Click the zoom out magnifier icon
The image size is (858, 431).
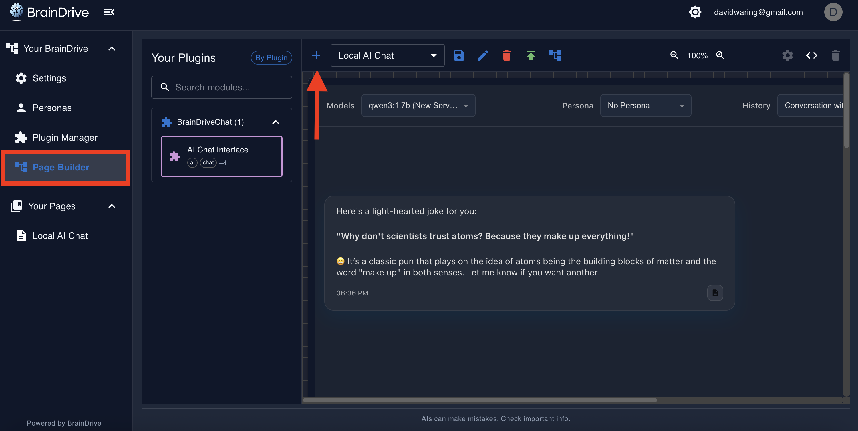point(674,55)
